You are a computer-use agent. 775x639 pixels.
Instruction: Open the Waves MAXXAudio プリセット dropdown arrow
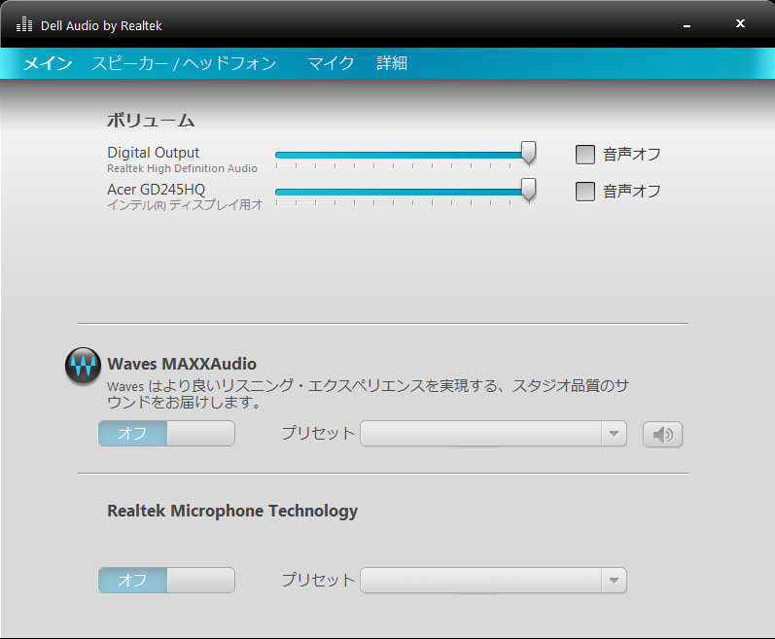point(614,434)
